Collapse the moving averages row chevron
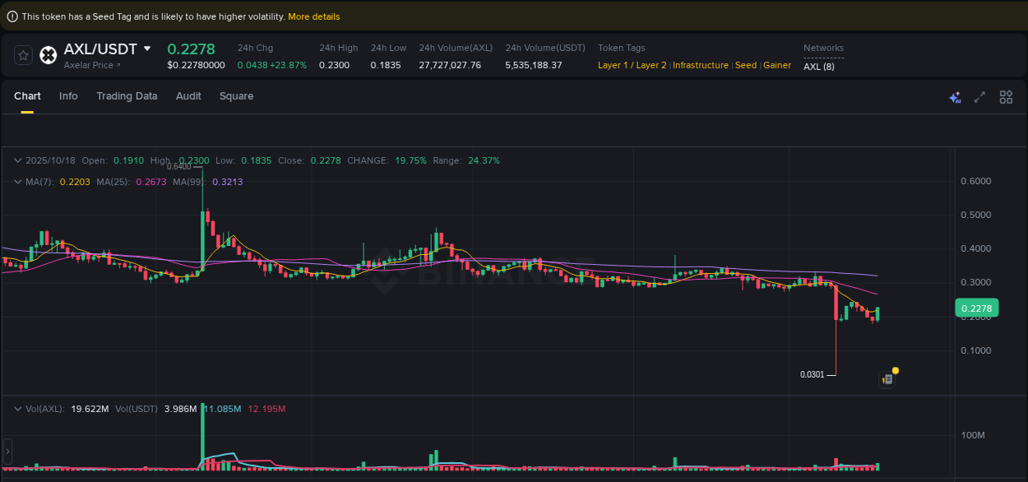The height and width of the screenshot is (482, 1028). [16, 181]
